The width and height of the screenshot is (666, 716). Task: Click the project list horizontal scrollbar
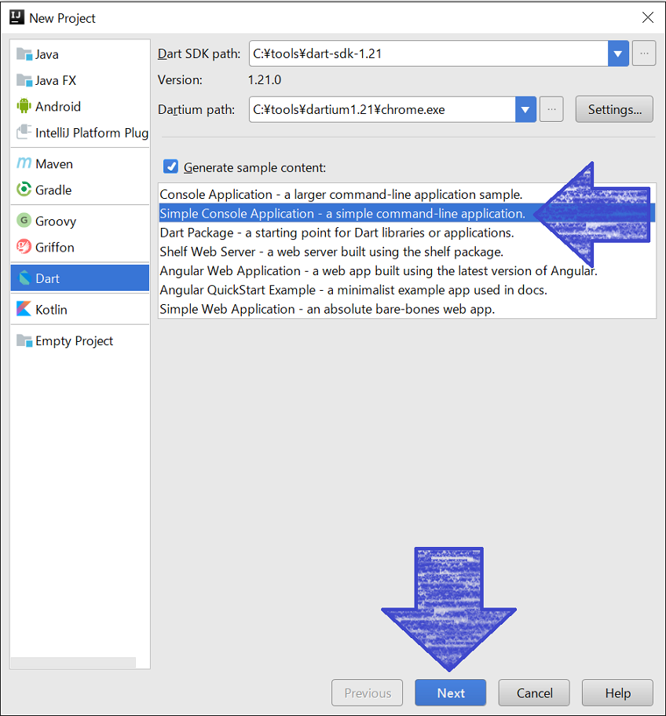click(74, 662)
